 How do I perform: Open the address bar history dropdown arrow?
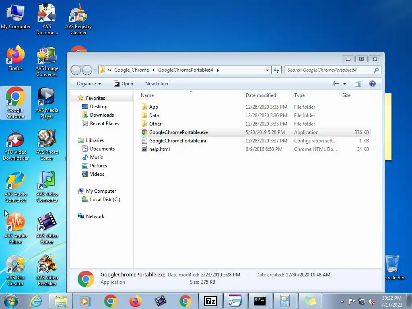click(x=267, y=70)
